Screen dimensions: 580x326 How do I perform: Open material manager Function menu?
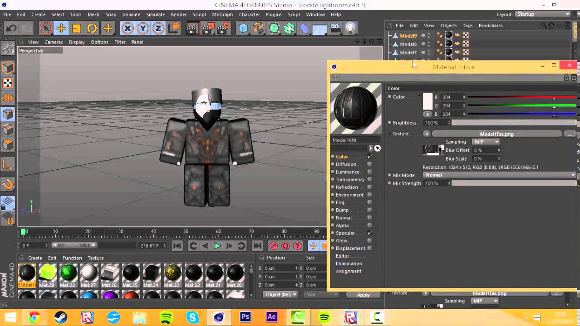coord(72,258)
